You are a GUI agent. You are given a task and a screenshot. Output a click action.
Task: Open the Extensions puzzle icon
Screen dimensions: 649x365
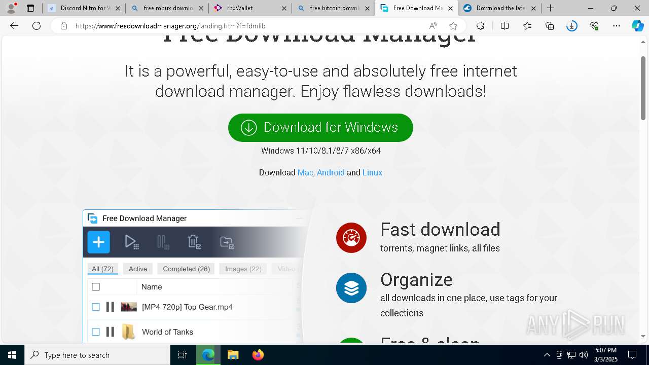pos(480,26)
